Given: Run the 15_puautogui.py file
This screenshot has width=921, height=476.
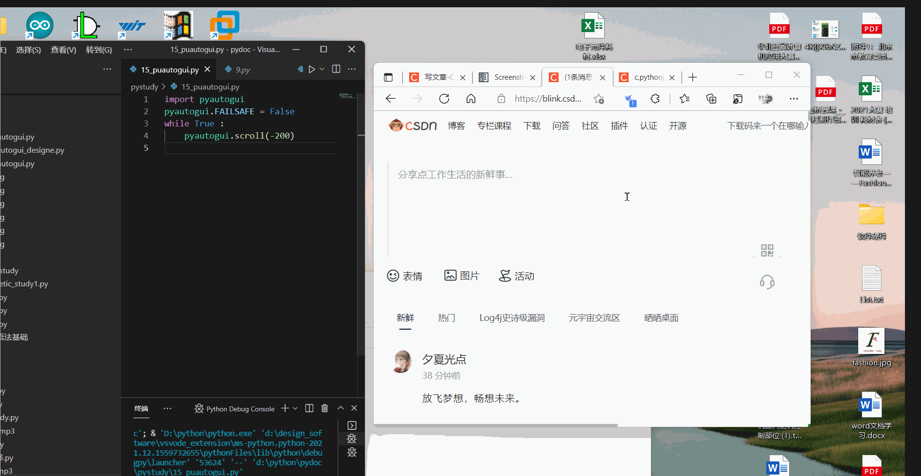Looking at the screenshot, I should point(312,69).
